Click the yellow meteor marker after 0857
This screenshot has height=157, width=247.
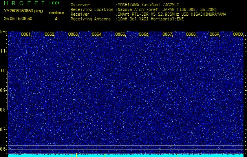(177, 155)
